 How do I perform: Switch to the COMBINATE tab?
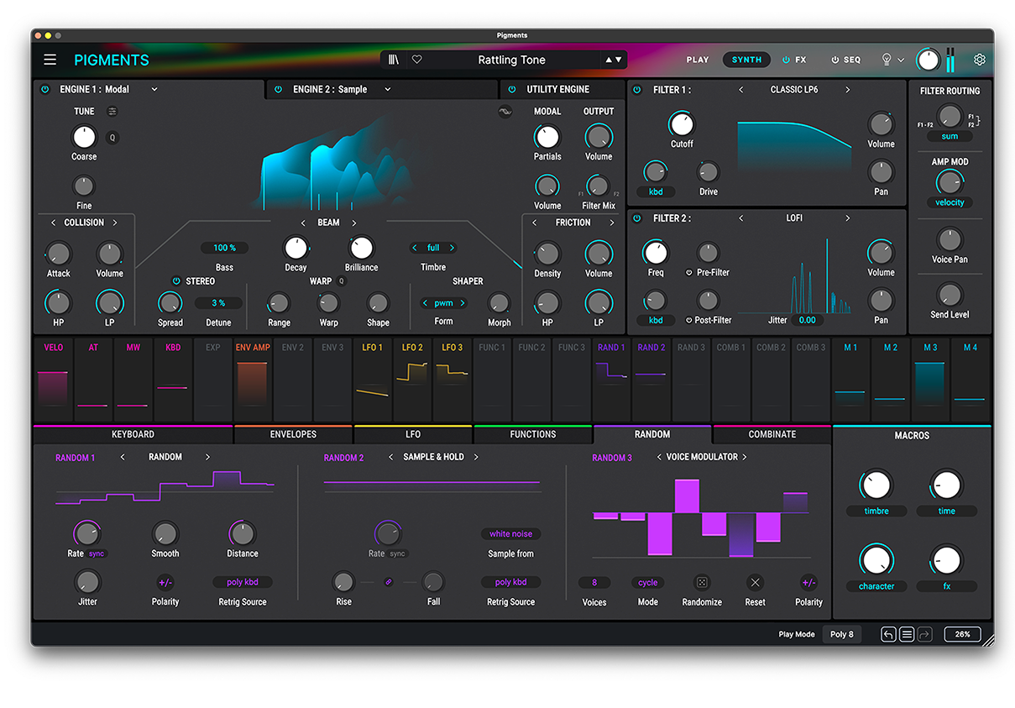pyautogui.click(x=772, y=434)
